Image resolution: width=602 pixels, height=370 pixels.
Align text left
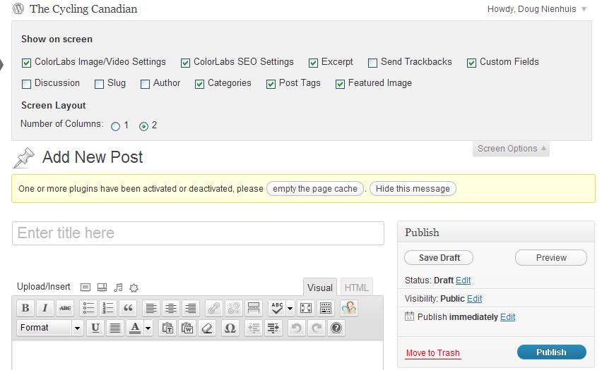click(151, 308)
